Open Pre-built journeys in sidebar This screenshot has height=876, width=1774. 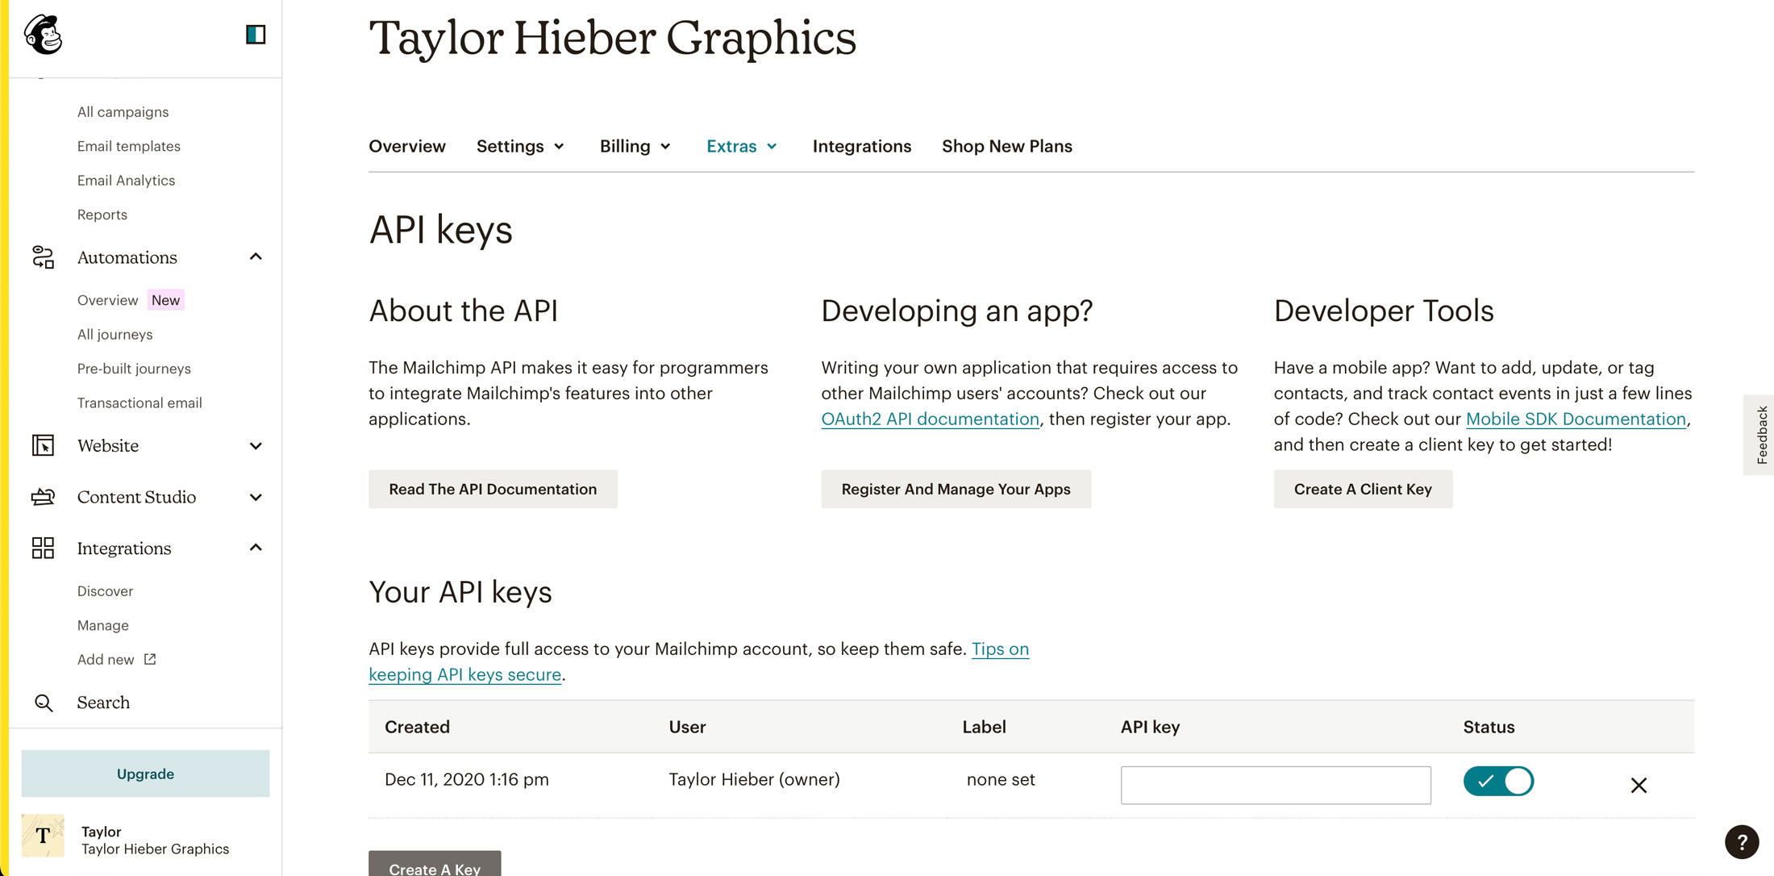pos(134,369)
